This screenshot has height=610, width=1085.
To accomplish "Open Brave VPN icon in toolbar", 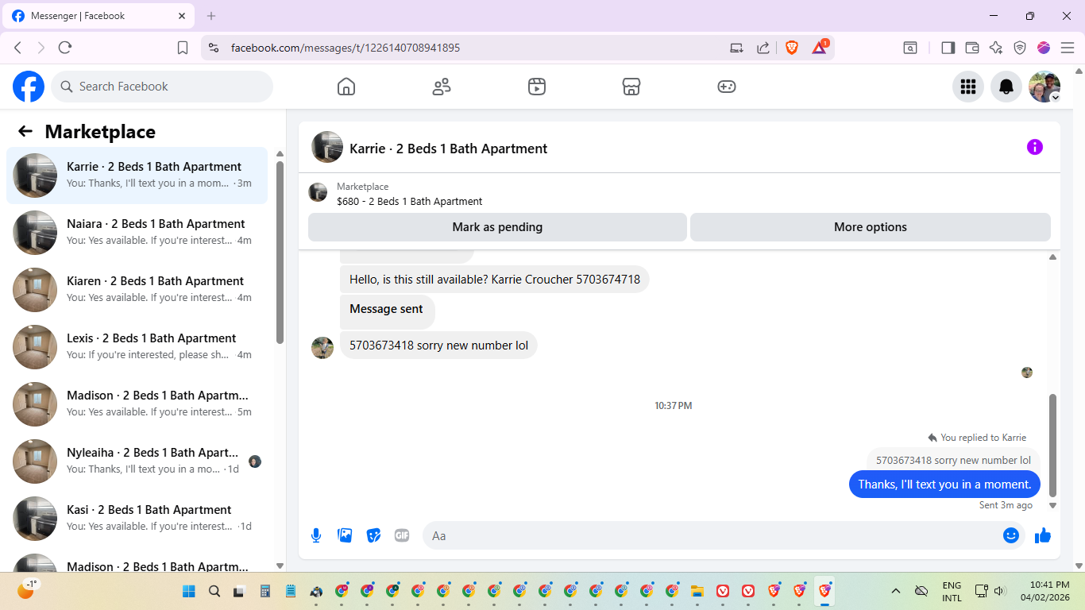I will pos(1020,48).
